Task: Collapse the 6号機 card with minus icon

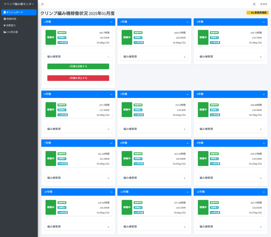Action: coord(264,94)
